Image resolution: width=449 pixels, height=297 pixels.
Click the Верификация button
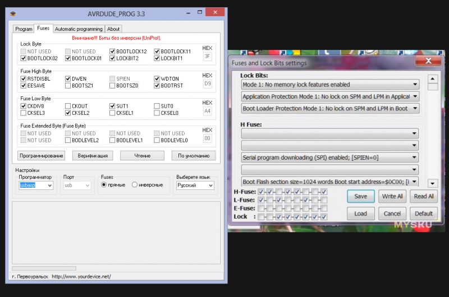tap(93, 156)
